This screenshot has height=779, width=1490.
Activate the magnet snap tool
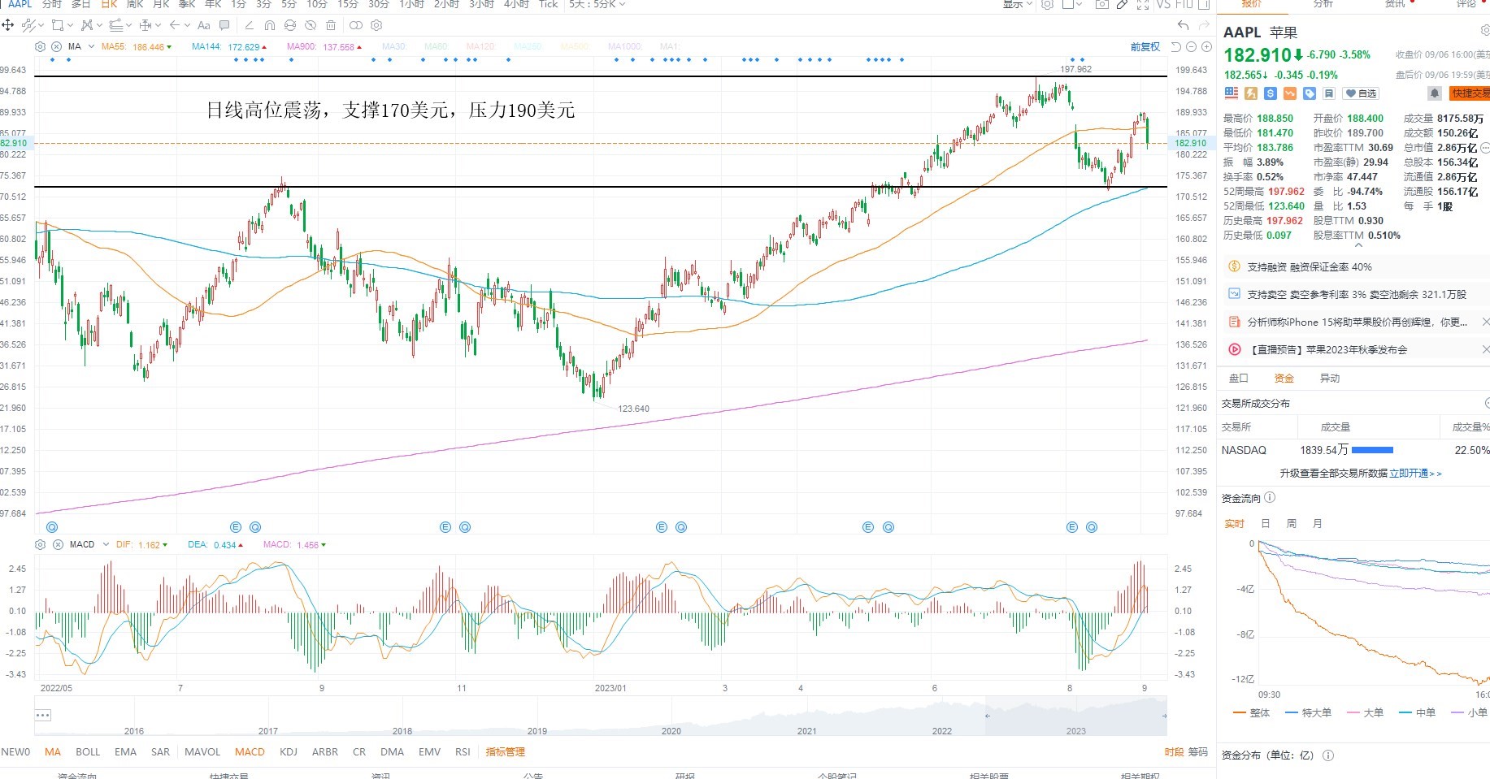coord(269,25)
